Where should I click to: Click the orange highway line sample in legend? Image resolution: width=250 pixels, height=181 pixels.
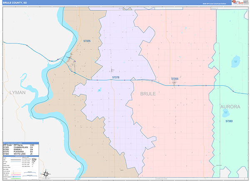coord(16,173)
